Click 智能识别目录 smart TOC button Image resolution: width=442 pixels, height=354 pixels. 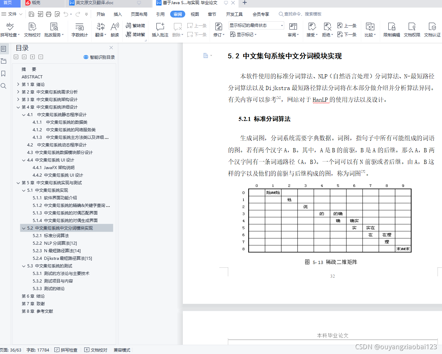99,57
